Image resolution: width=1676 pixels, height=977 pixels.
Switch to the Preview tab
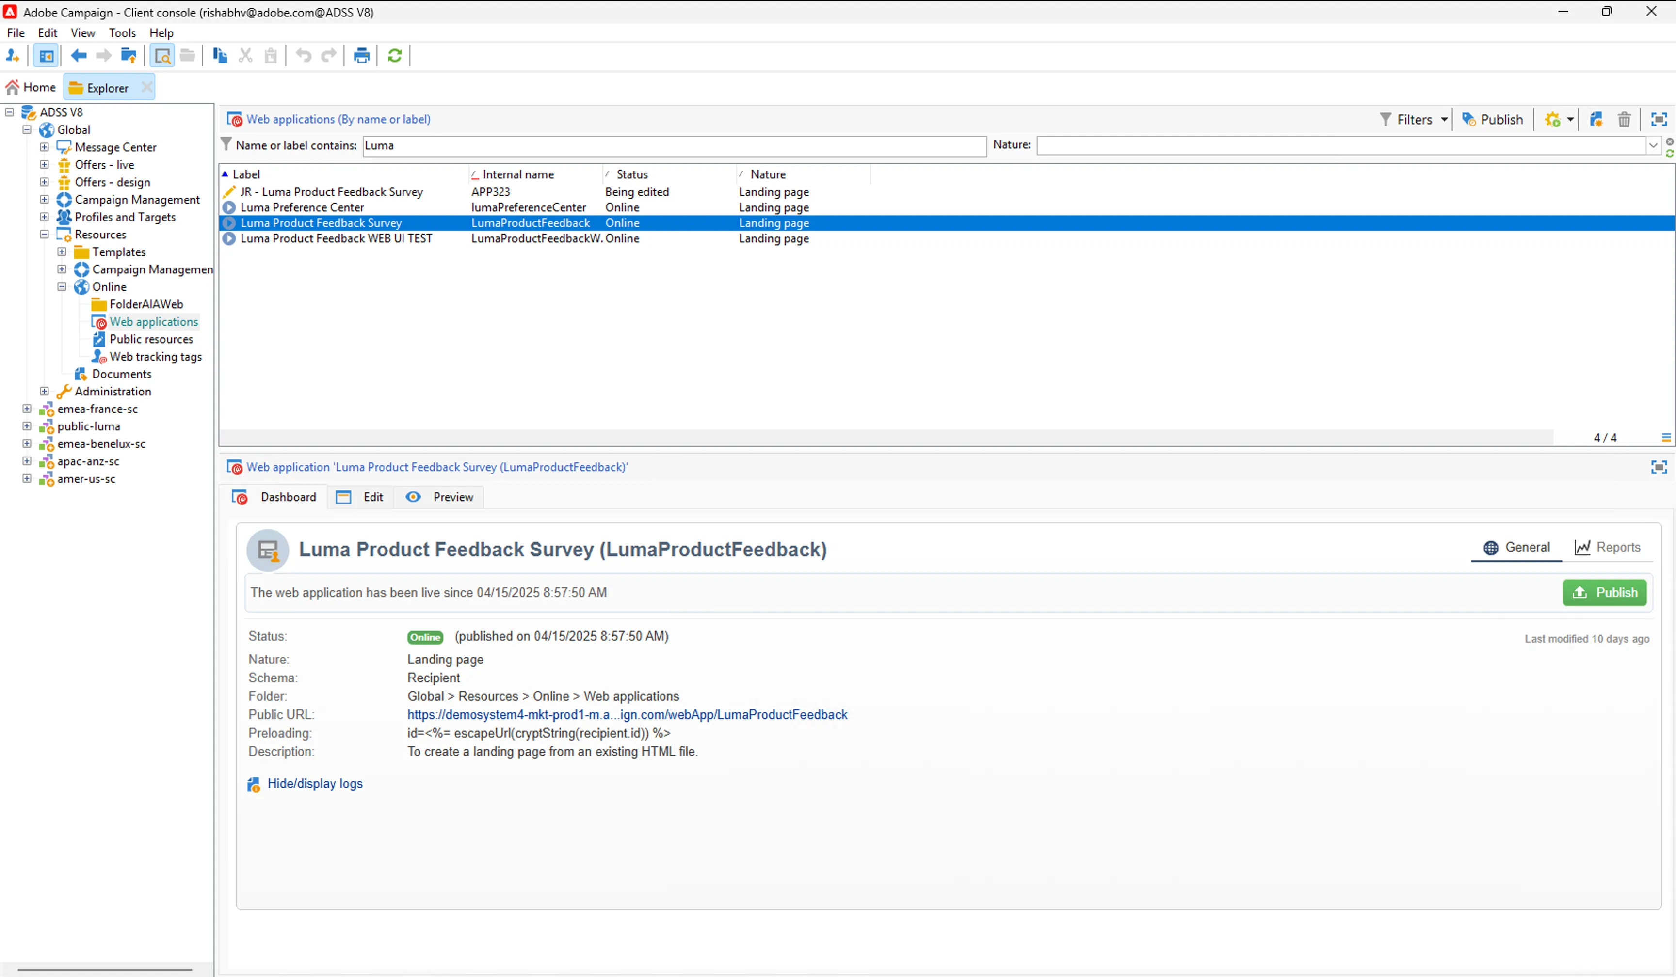(440, 497)
